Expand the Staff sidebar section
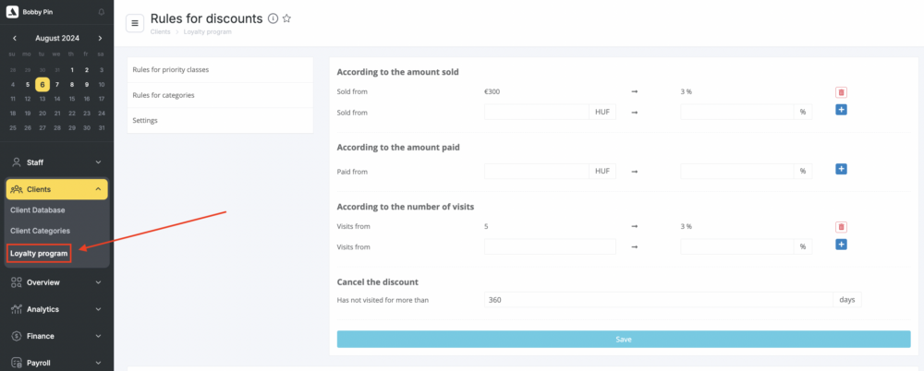Screen dimensions: 924x371 point(56,162)
